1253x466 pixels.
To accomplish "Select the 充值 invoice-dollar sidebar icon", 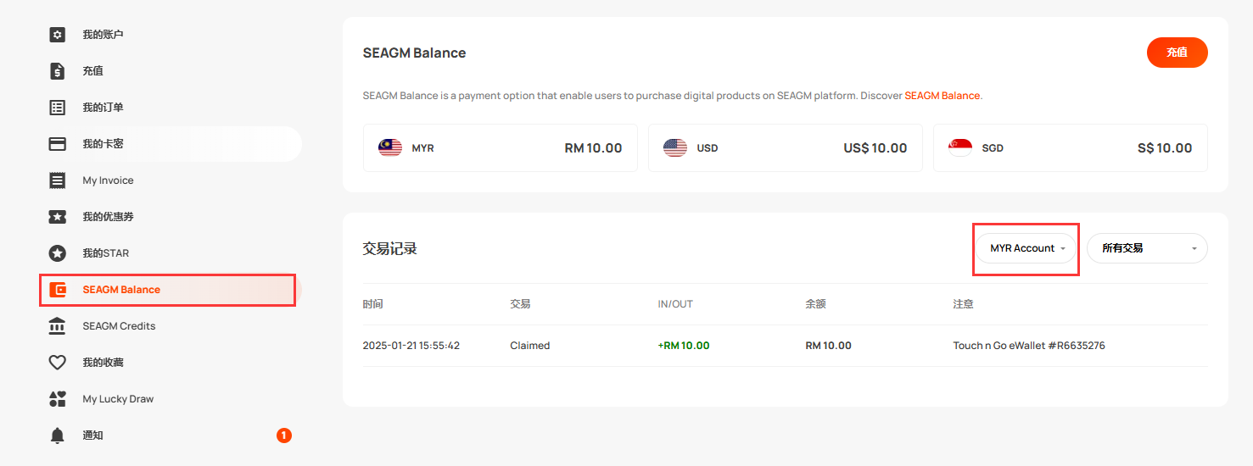I will (x=57, y=71).
